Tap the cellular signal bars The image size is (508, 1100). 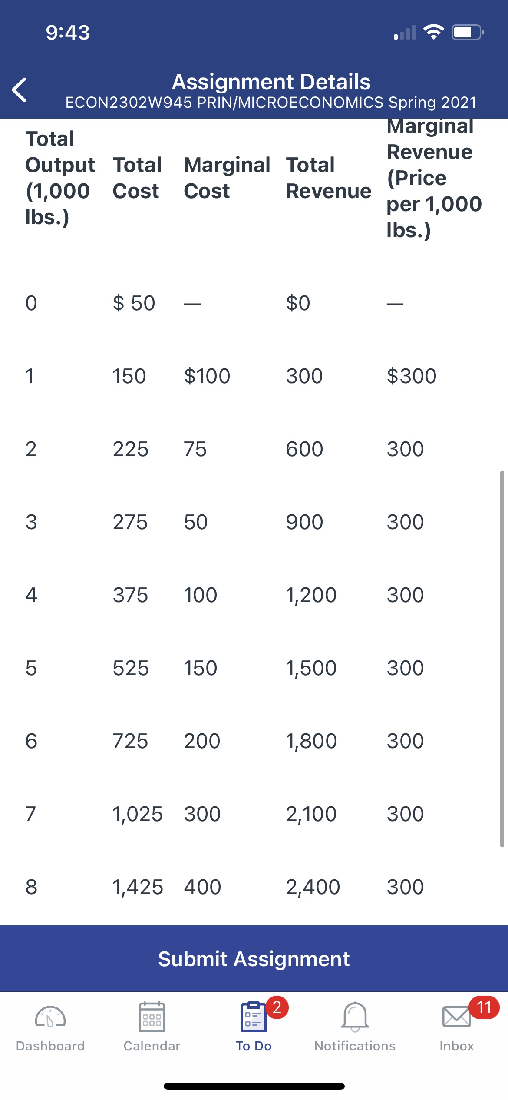click(405, 33)
